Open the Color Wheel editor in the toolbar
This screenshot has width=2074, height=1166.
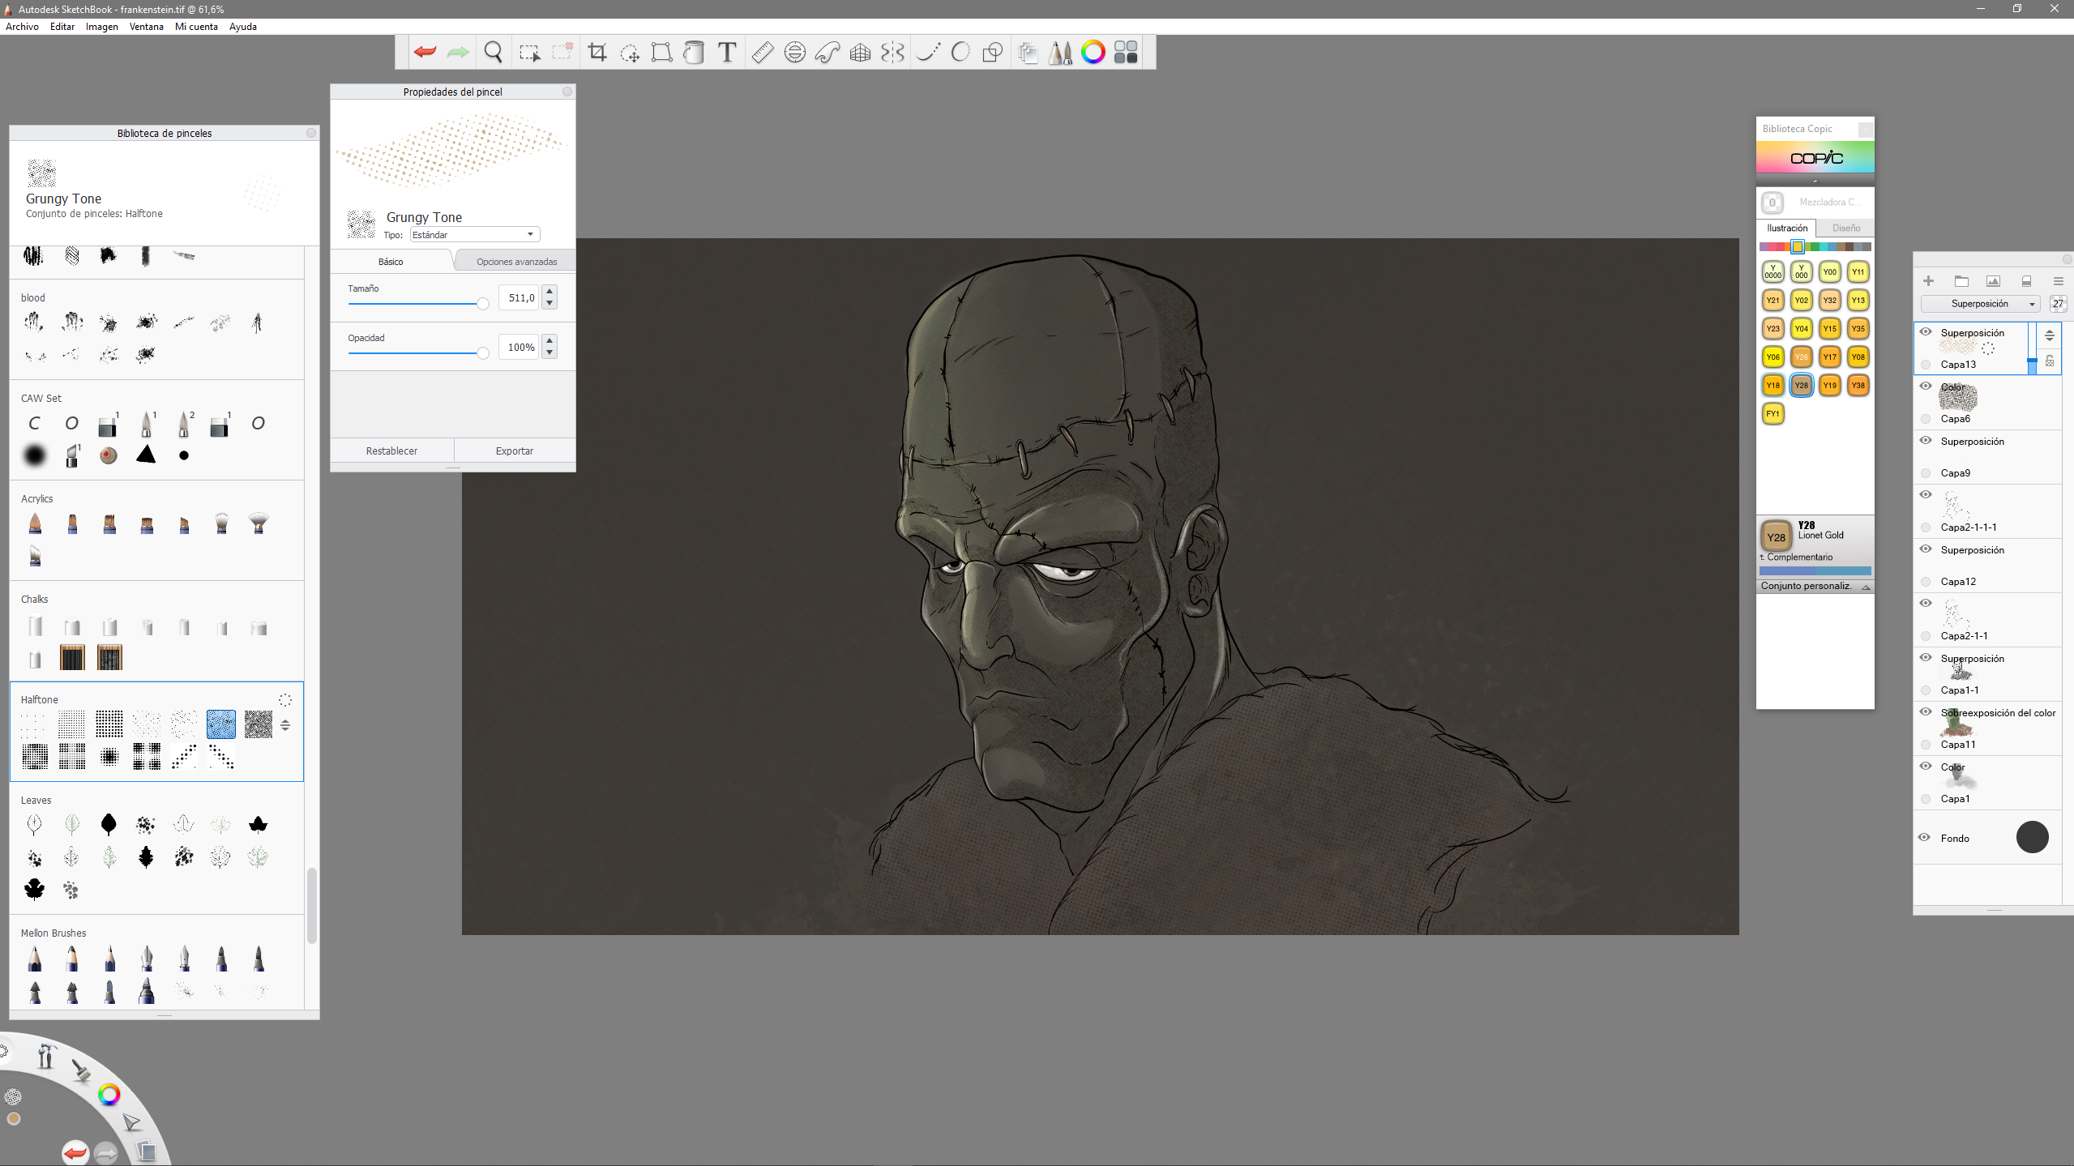pos(1093,53)
